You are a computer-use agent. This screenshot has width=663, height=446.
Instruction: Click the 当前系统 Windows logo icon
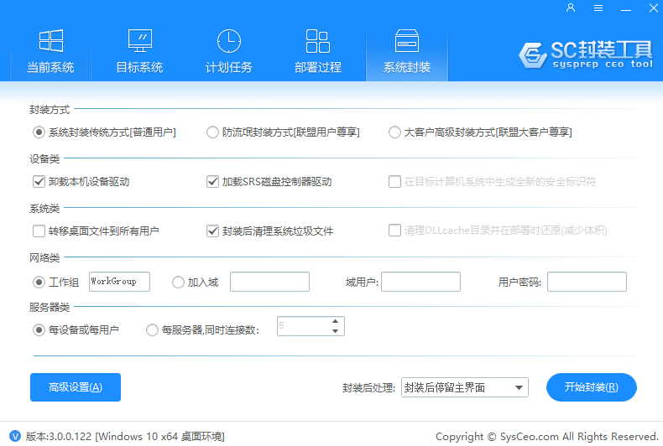point(50,41)
